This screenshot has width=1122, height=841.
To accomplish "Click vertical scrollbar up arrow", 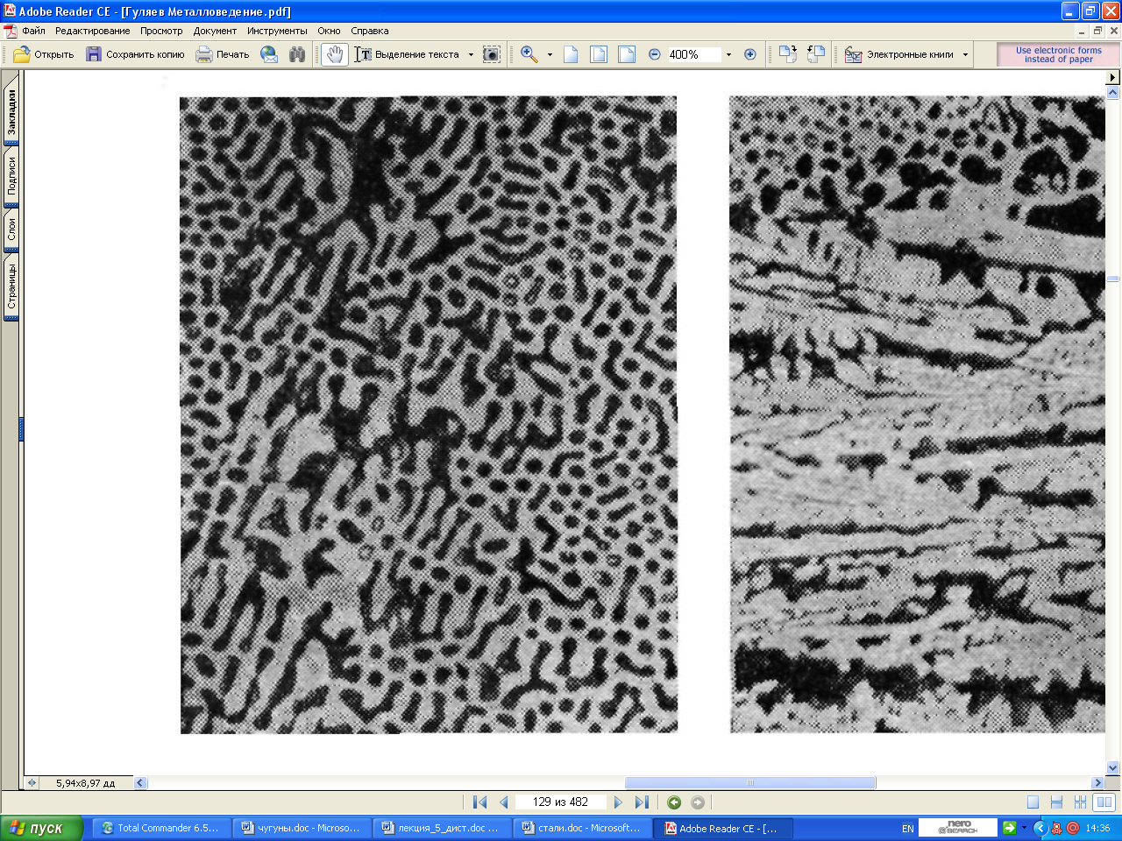I will coord(1113,91).
